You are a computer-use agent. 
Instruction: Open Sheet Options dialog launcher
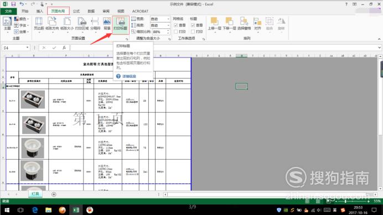[x=204, y=39]
